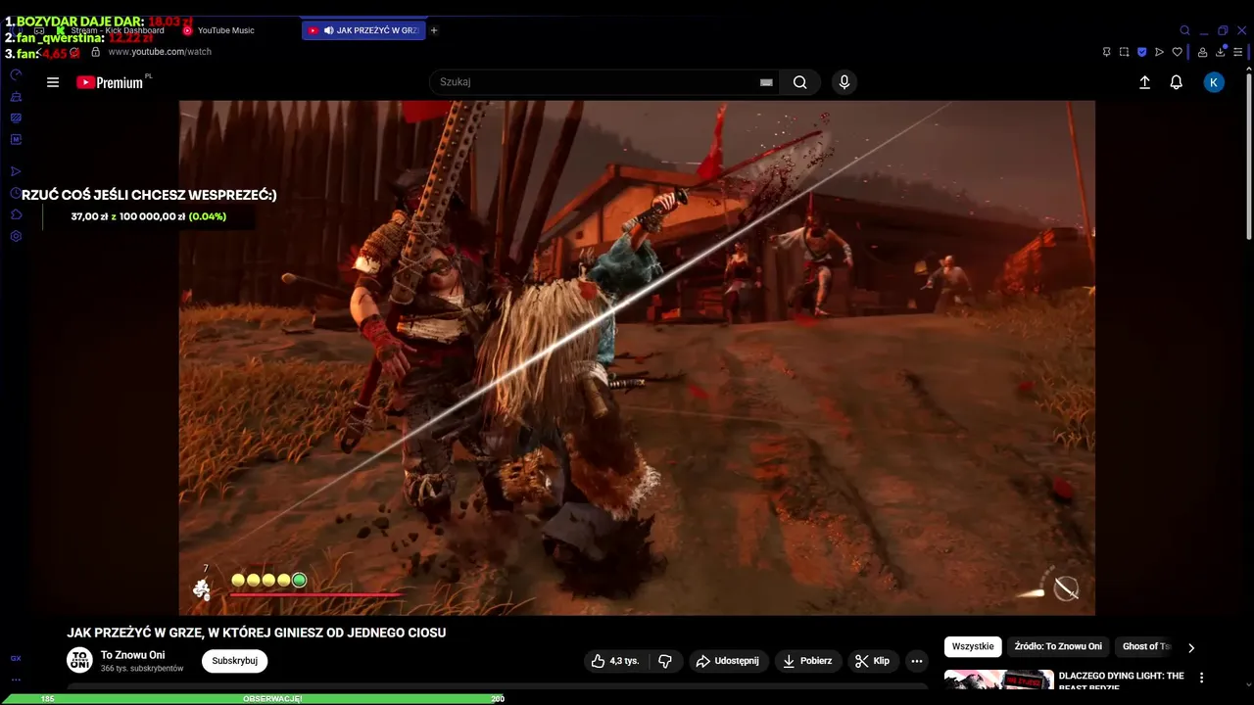Click the YouTube search magnifier button
The width and height of the screenshot is (1254, 705).
click(x=800, y=82)
